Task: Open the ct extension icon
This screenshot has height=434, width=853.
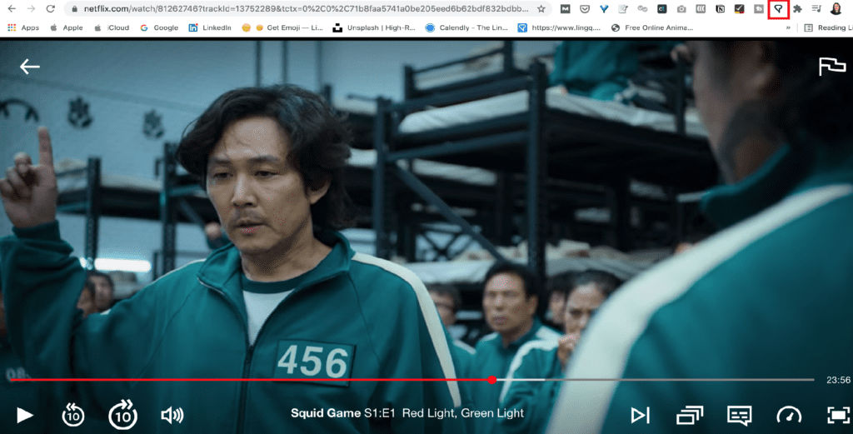Action: [662, 8]
